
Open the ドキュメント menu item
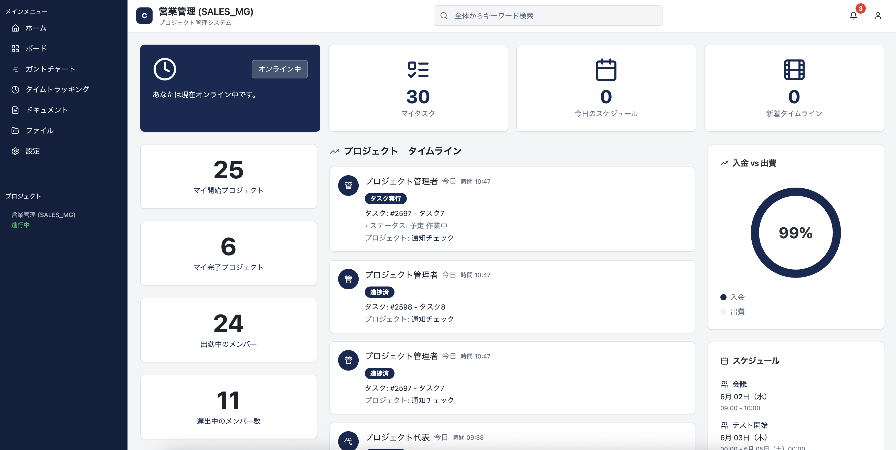47,110
